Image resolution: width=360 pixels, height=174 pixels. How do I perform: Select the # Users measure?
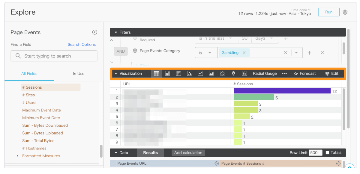(x=29, y=103)
